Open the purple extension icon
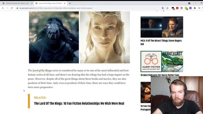Screen dimensions: 203x114 pos(190,8)
